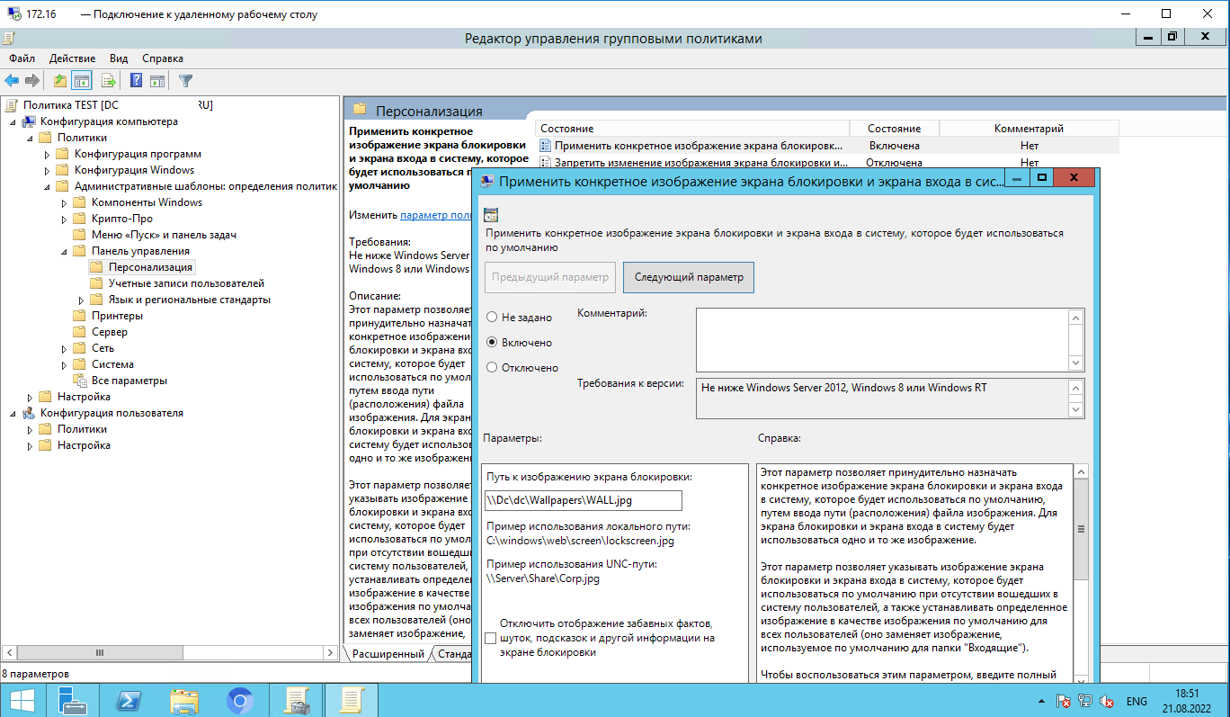Image resolution: width=1230 pixels, height=717 pixels.
Task: Click the Up one level folder icon
Action: tap(59, 80)
